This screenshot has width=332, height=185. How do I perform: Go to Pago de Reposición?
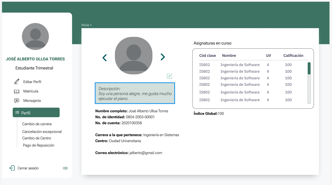[39, 145]
